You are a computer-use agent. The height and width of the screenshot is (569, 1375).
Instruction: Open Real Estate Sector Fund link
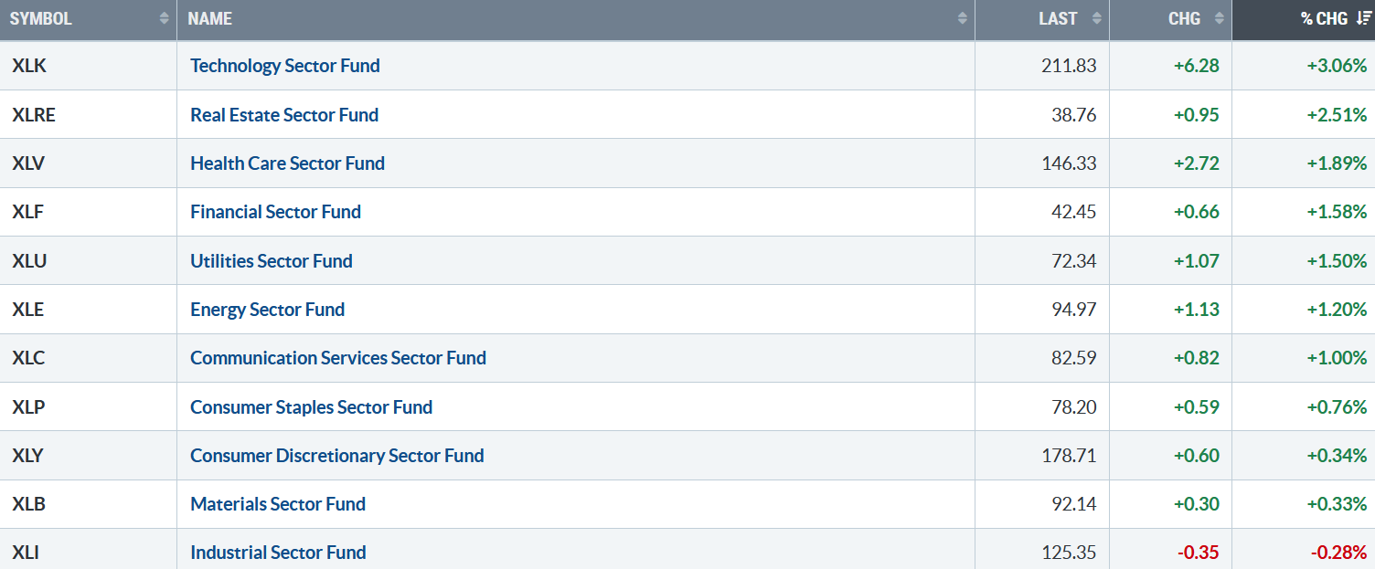(284, 114)
